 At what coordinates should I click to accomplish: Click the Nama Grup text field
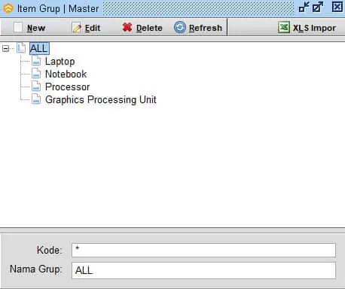click(203, 270)
